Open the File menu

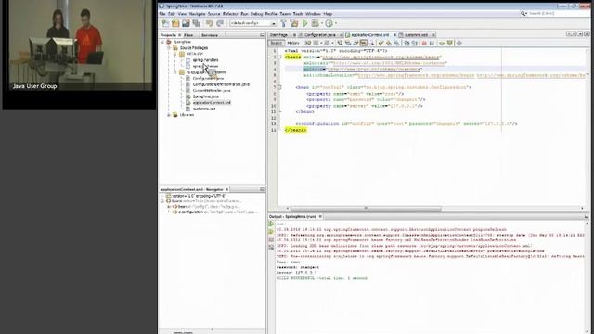pyautogui.click(x=162, y=14)
